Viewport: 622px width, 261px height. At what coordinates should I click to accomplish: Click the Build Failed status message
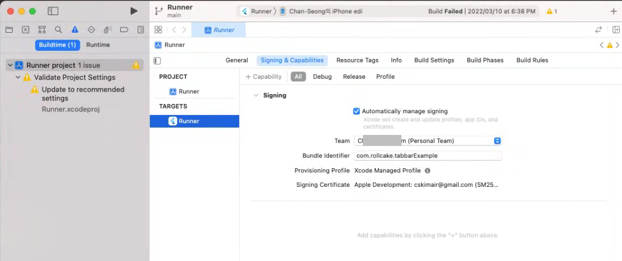click(481, 12)
